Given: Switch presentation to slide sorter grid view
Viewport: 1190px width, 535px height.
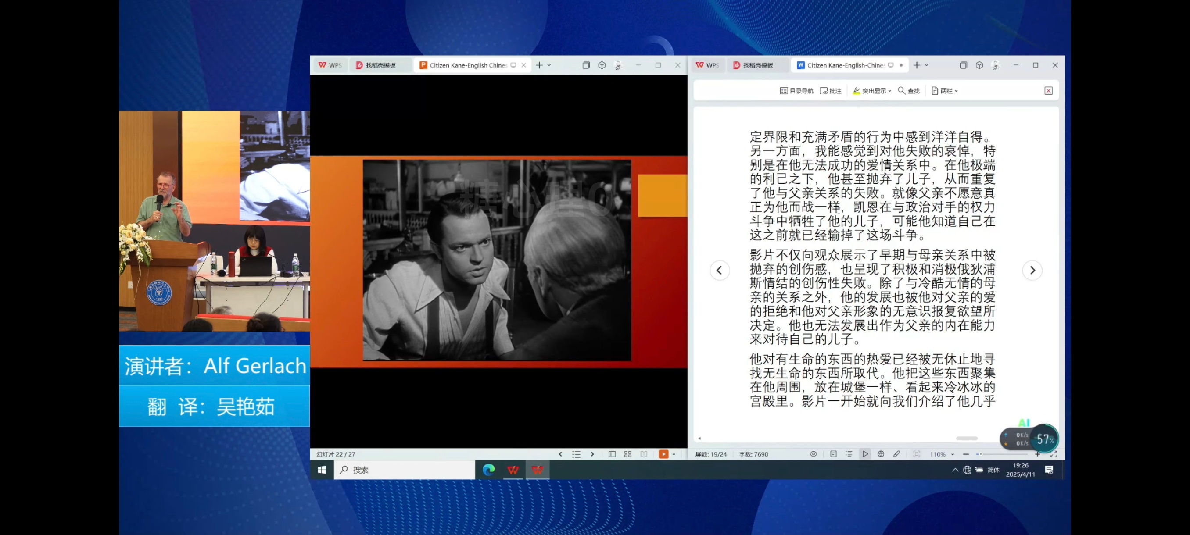Looking at the screenshot, I should (x=628, y=454).
